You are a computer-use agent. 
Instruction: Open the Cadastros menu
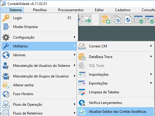(x=123, y=10)
